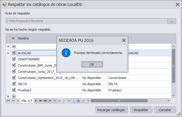Toggle the Construbase_Septiembre_2016 checkbox
The image size is (182, 117).
[14, 78]
